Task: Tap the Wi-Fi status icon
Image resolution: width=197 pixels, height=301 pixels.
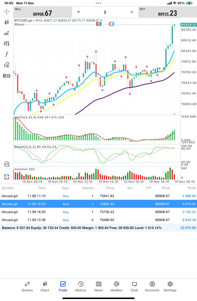Action: 174,3
